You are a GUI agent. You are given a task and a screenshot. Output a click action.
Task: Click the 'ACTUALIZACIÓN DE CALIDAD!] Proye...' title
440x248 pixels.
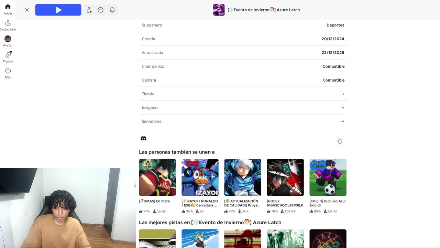click(x=242, y=203)
